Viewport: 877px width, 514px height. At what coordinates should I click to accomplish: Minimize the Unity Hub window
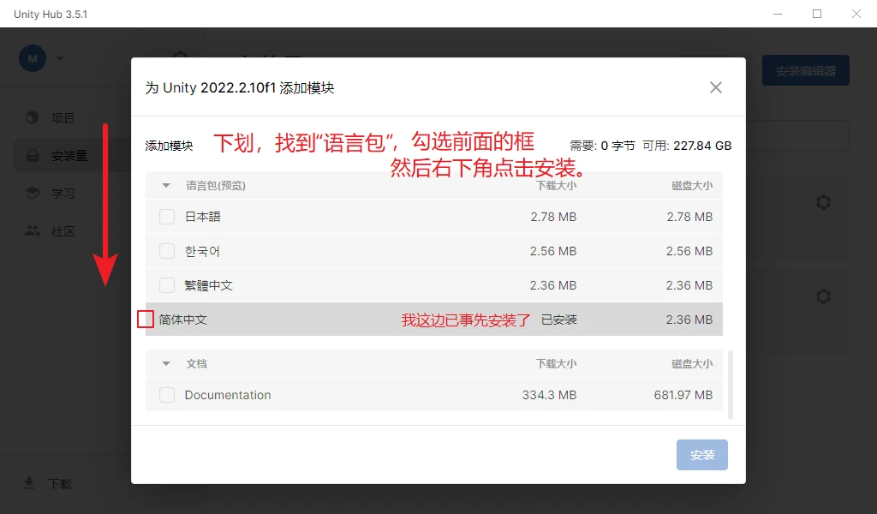coord(778,14)
